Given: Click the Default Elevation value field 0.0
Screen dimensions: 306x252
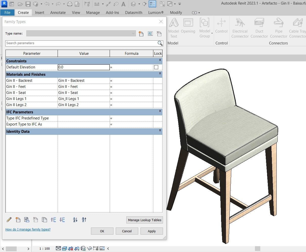Looking at the screenshot, I should click(84, 67).
